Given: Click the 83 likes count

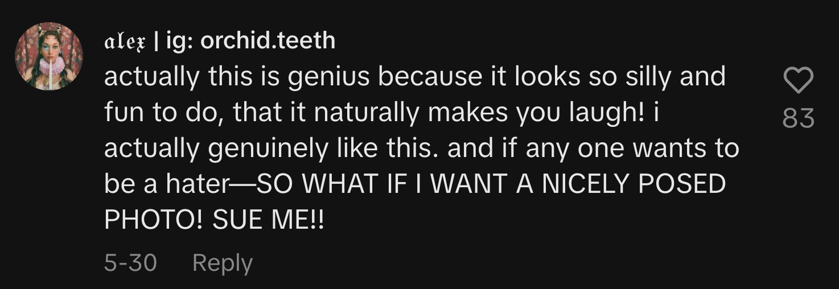Looking at the screenshot, I should point(798,118).
